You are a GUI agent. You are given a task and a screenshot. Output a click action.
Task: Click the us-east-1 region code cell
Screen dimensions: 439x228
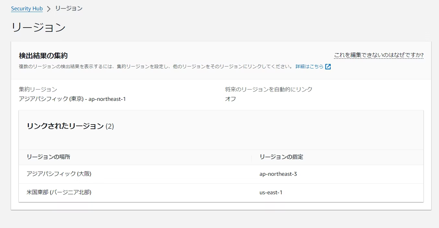coord(271,193)
